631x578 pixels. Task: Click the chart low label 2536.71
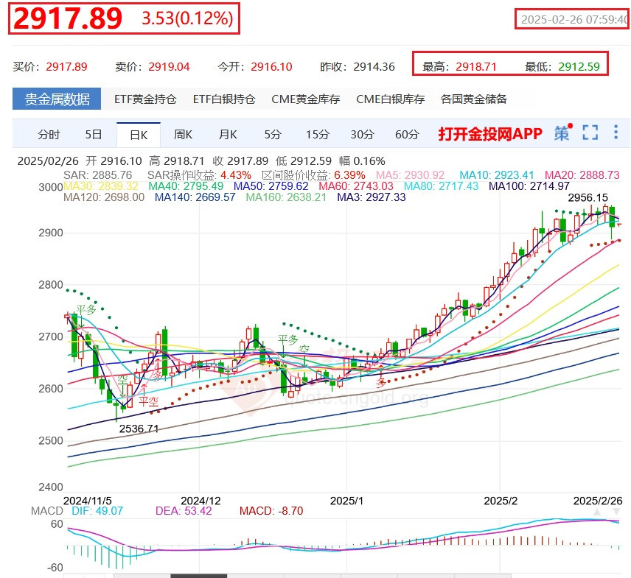tap(139, 429)
